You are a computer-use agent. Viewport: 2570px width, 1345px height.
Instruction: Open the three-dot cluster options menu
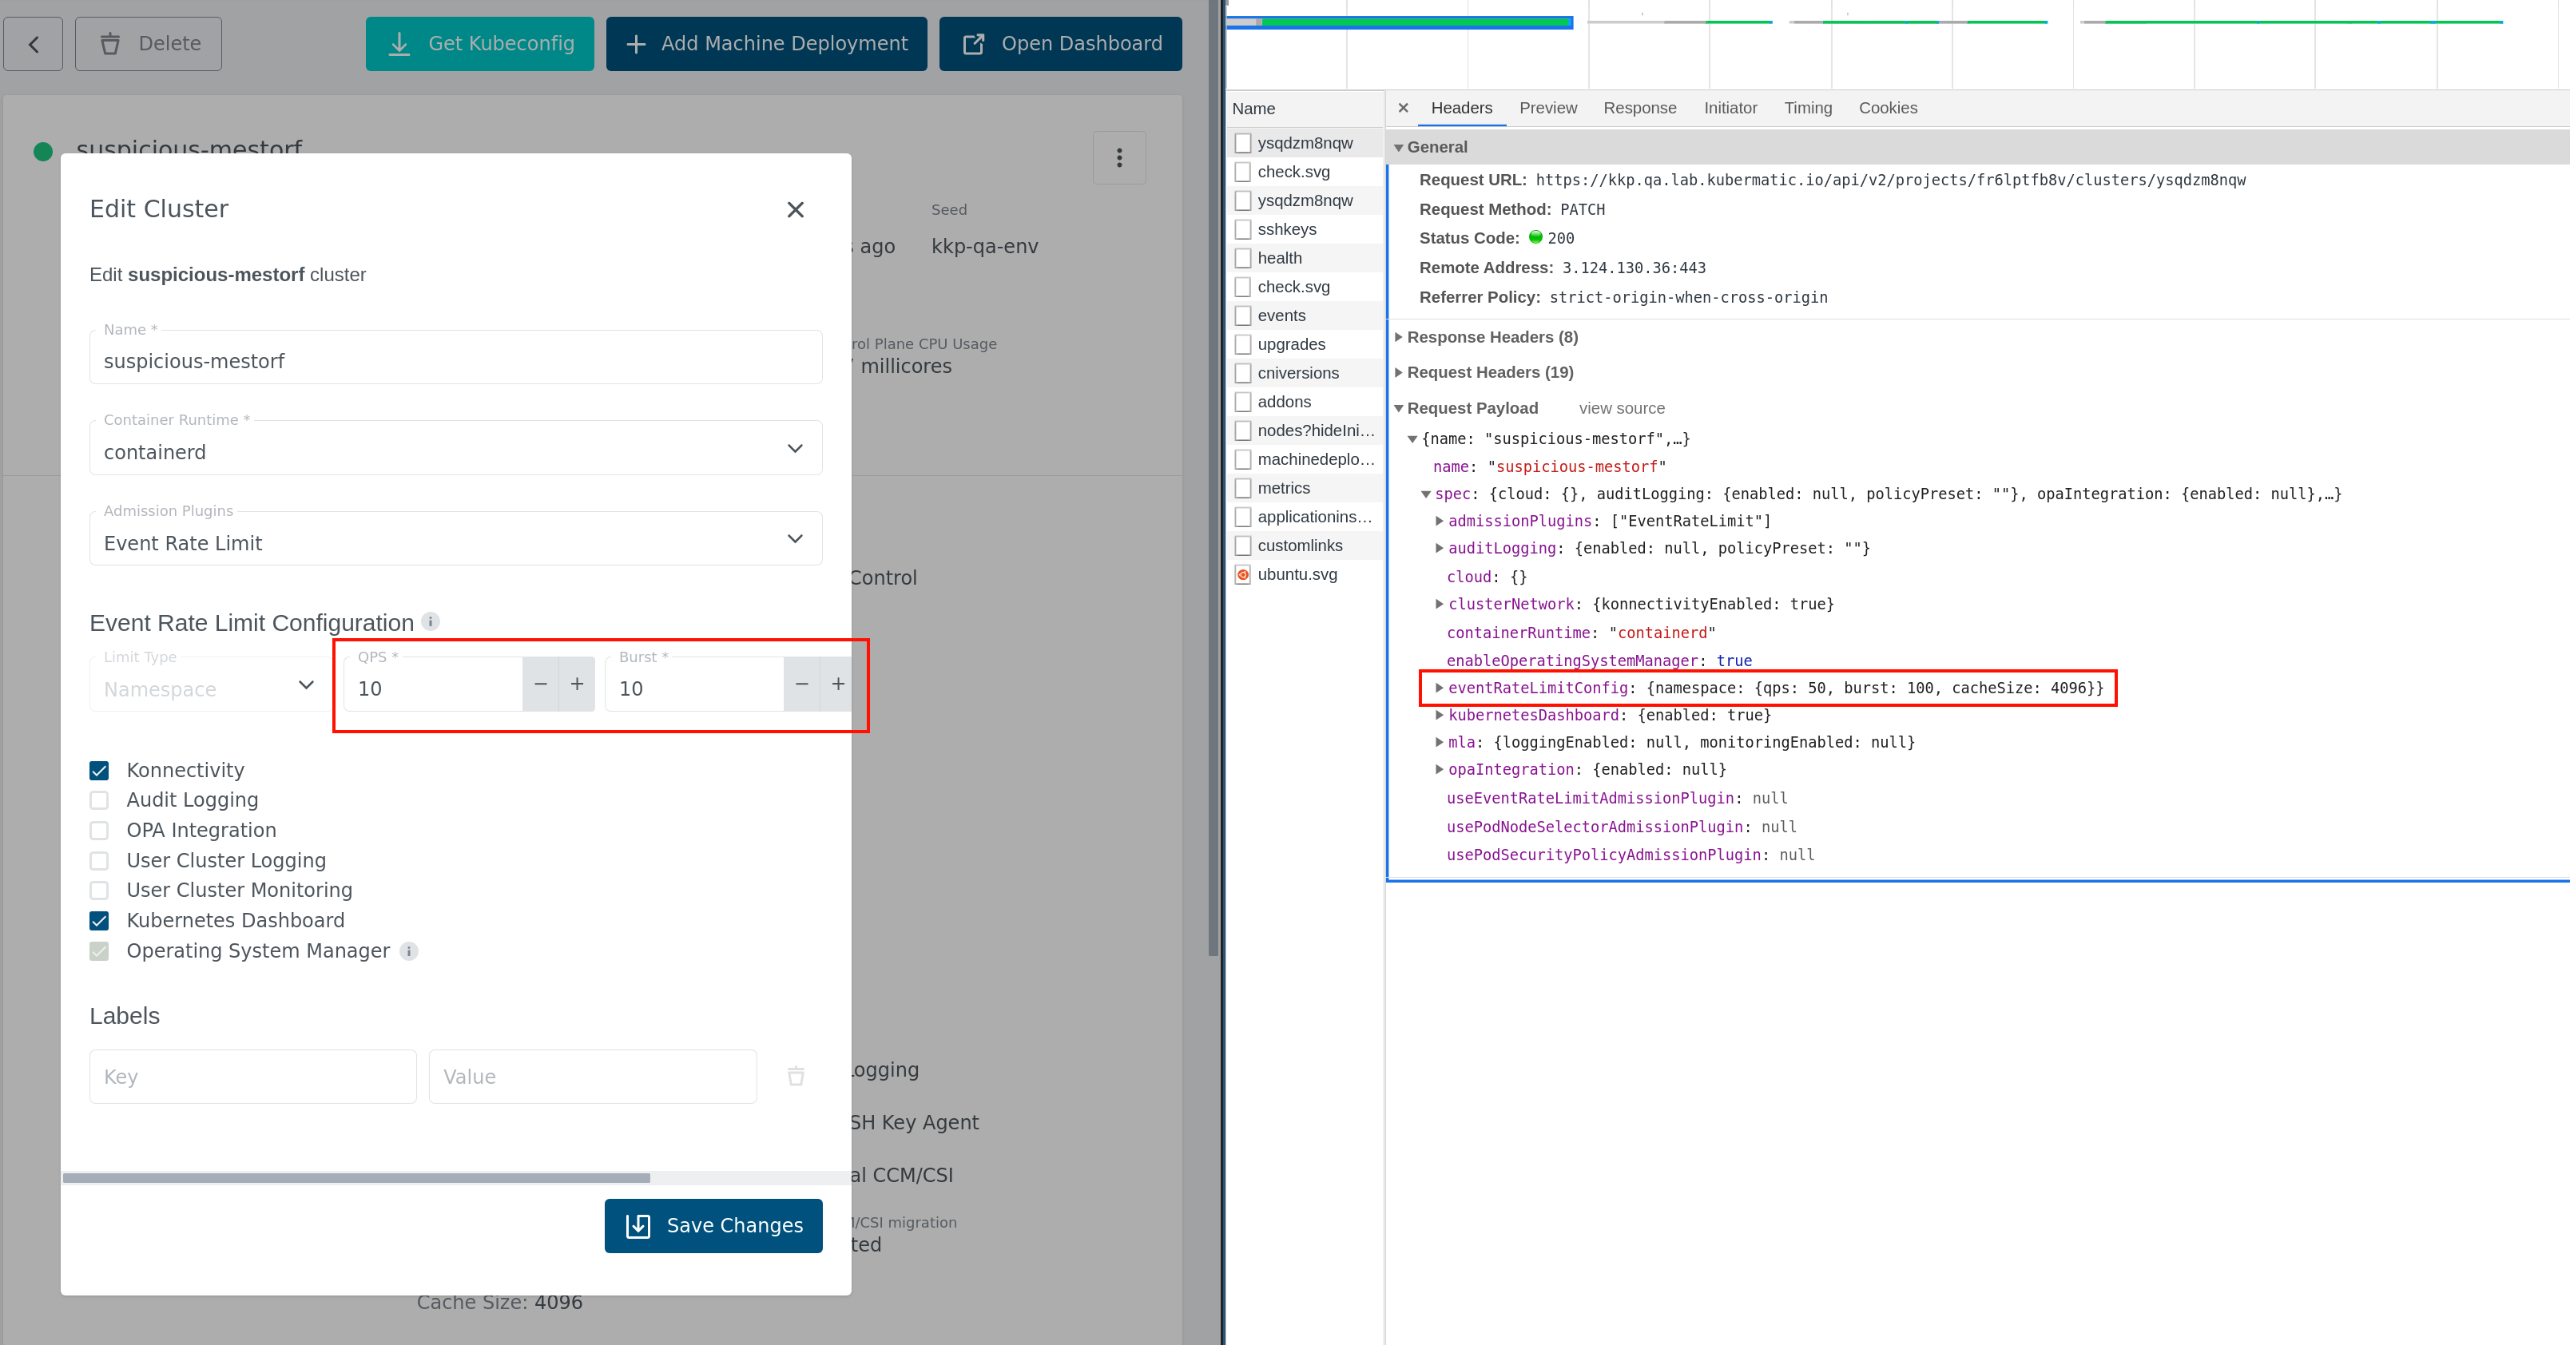pyautogui.click(x=1119, y=157)
